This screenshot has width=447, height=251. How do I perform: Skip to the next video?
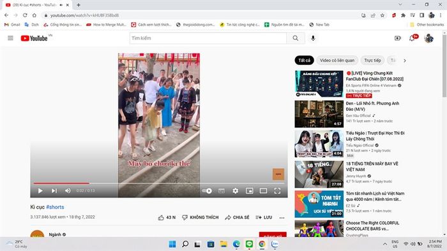tap(54, 190)
